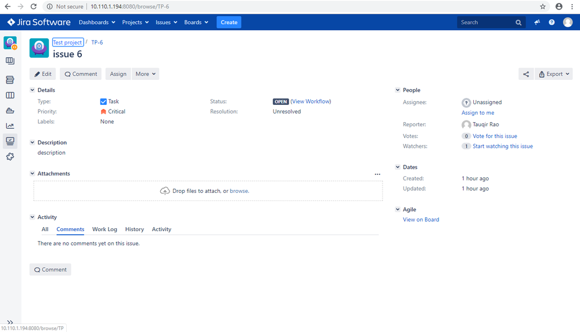This screenshot has height=332, width=580.
Task: Open the More dropdown button
Action: pyautogui.click(x=145, y=74)
